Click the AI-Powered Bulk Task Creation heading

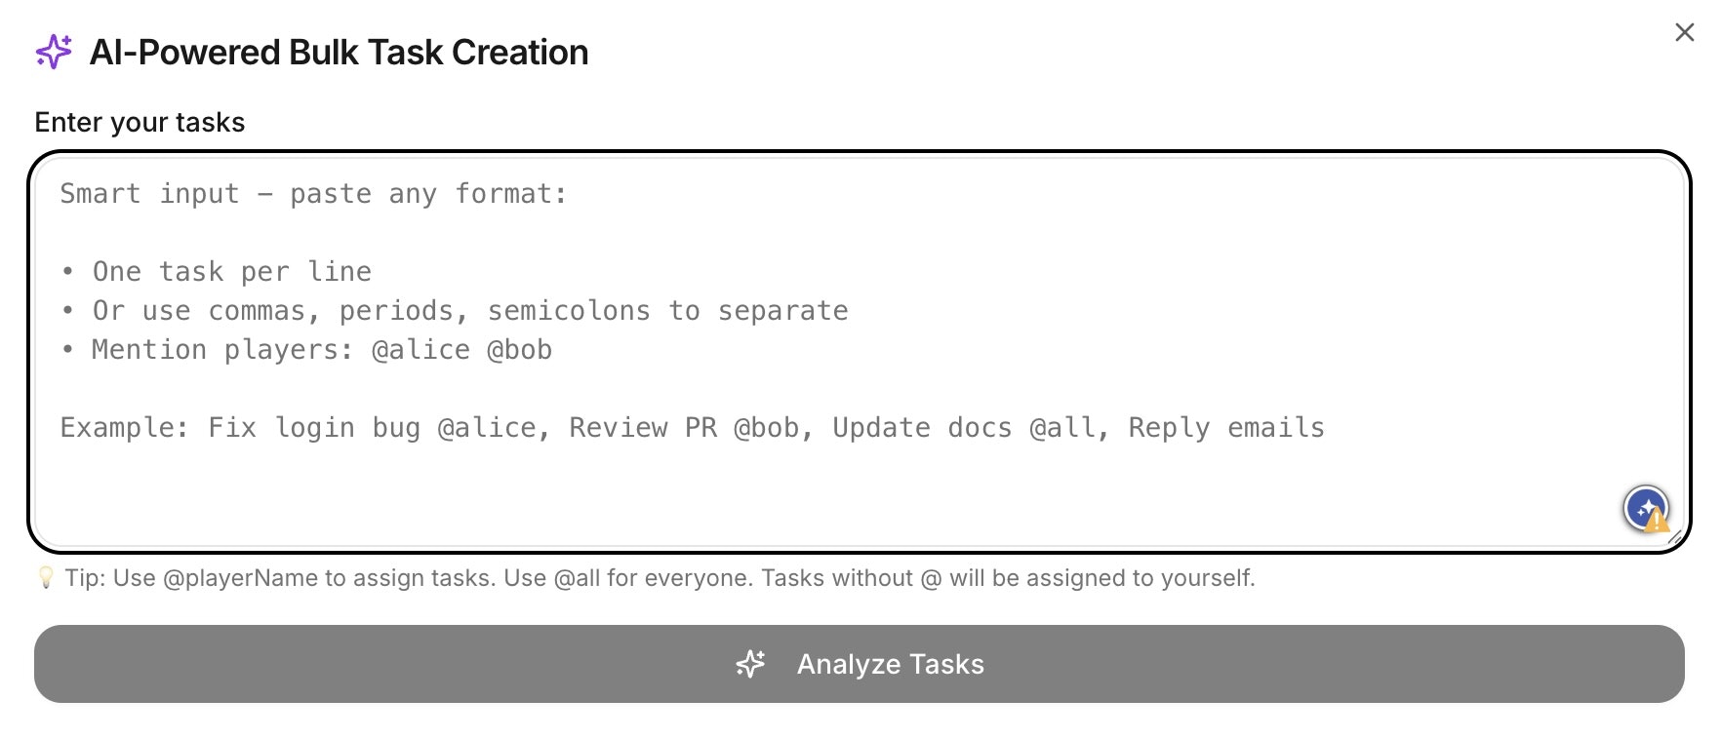pyautogui.click(x=339, y=52)
